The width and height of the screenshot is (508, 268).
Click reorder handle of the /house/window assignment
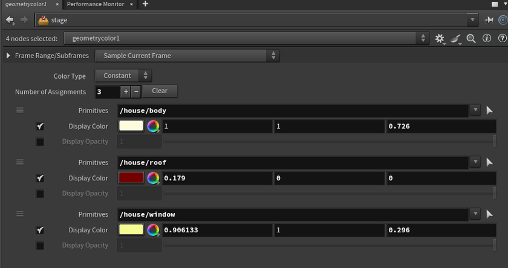pyautogui.click(x=20, y=214)
